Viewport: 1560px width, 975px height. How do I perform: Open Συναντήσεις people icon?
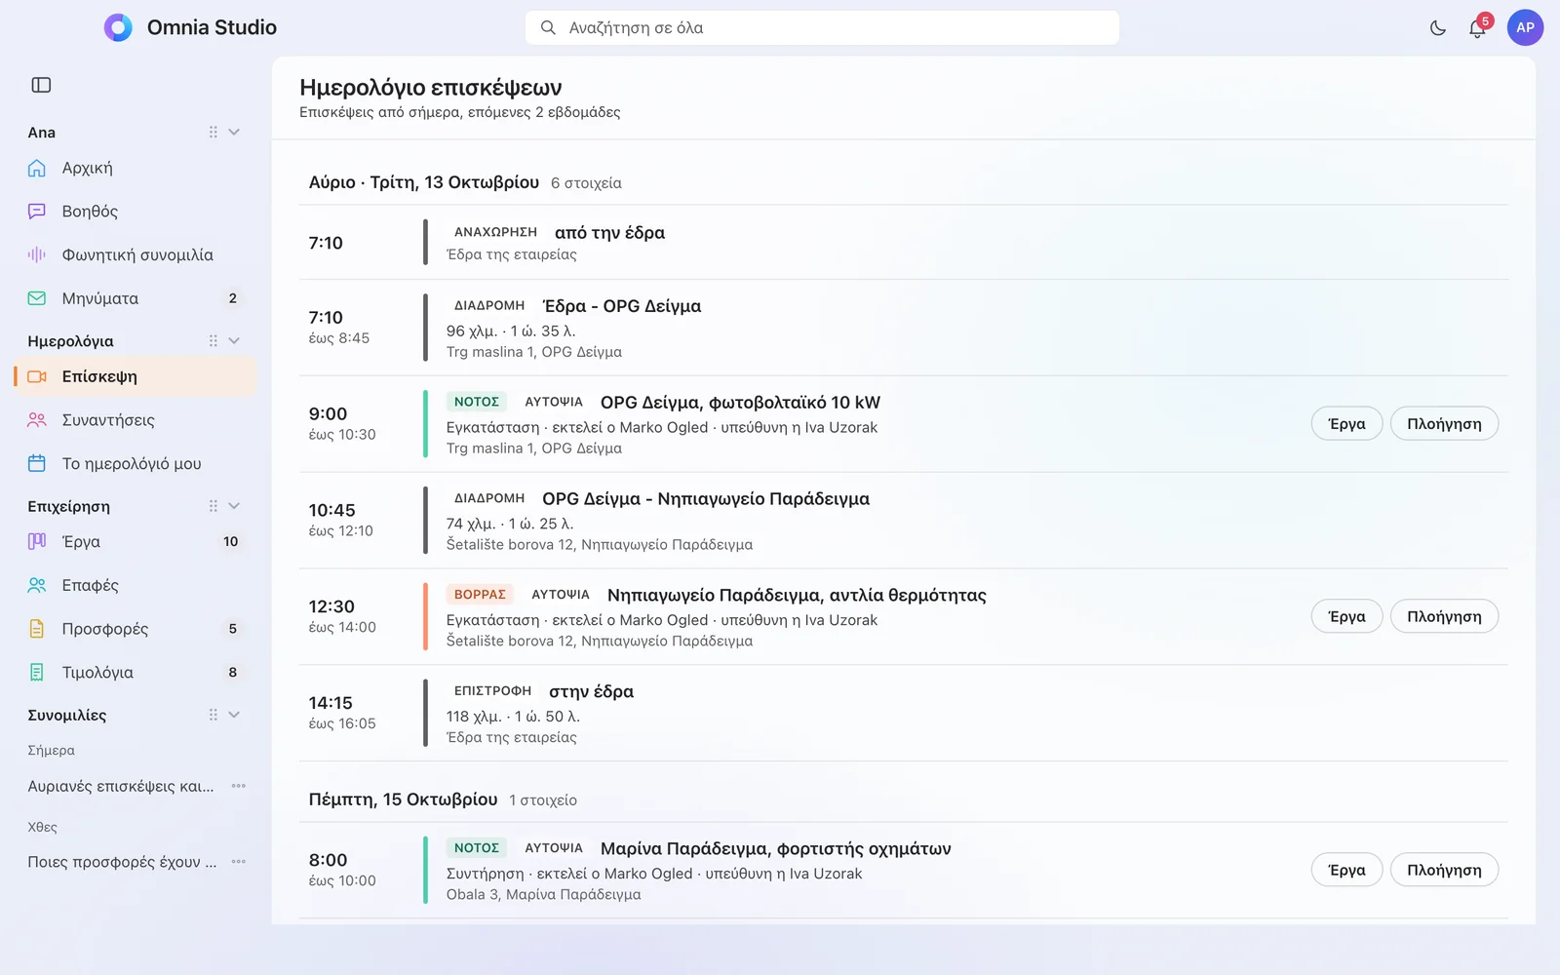37,420
